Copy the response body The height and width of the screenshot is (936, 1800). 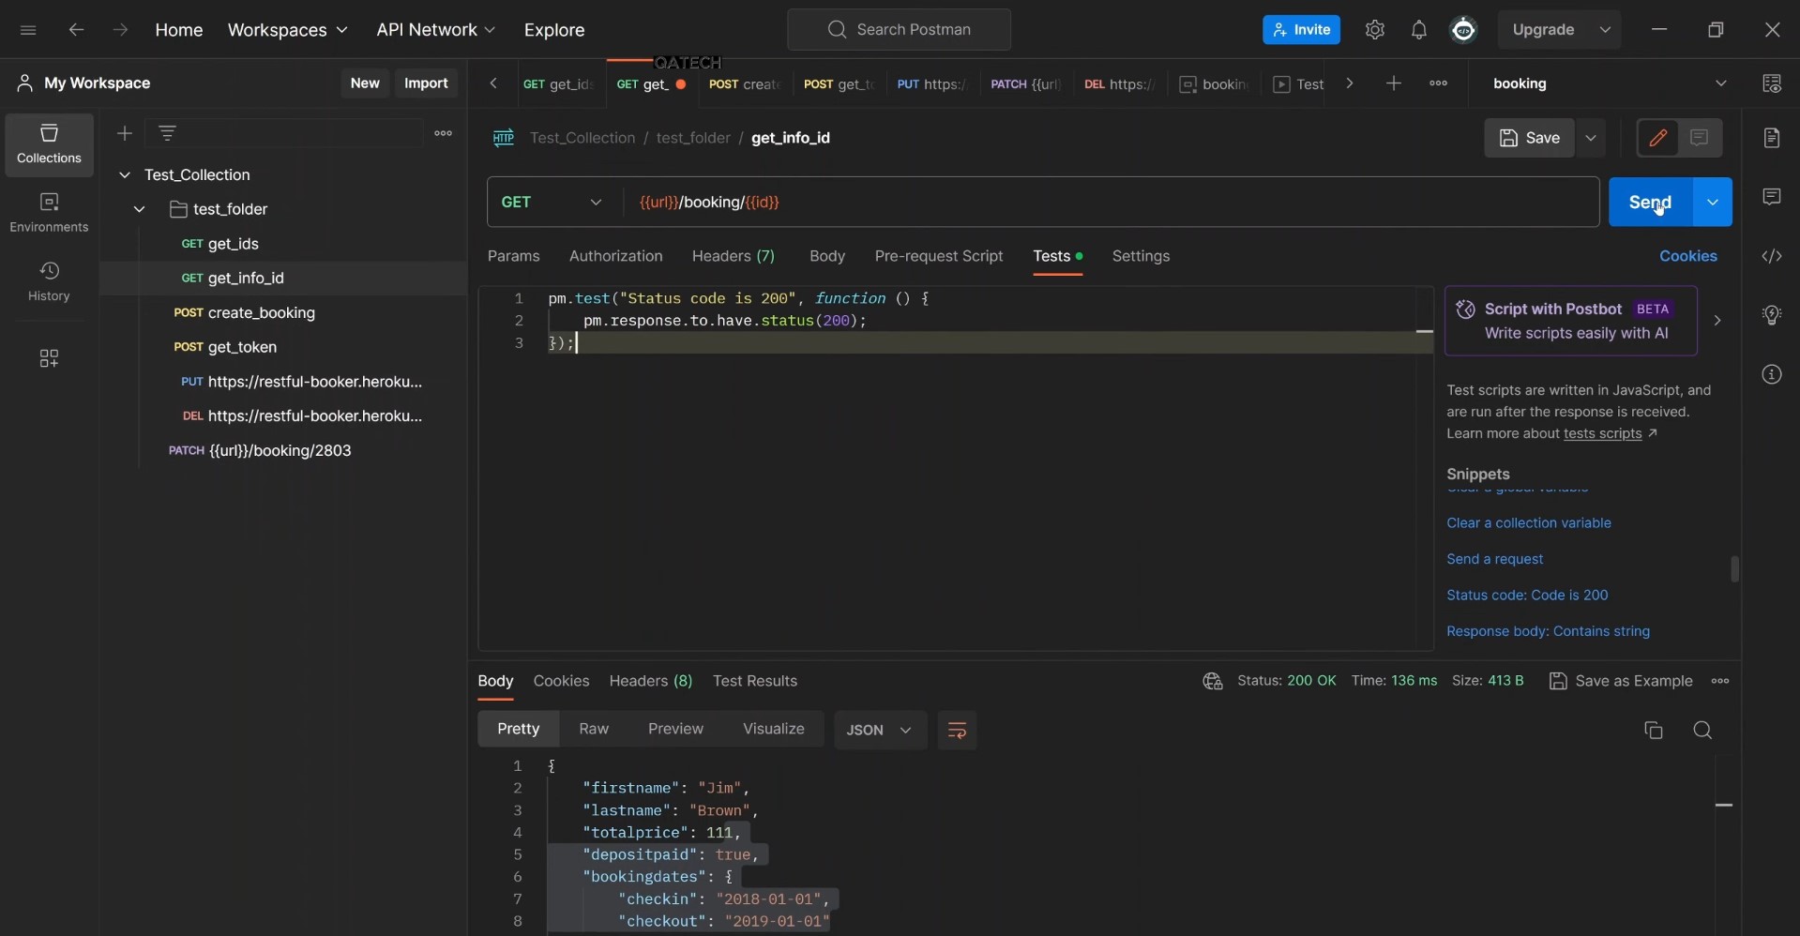1653,730
